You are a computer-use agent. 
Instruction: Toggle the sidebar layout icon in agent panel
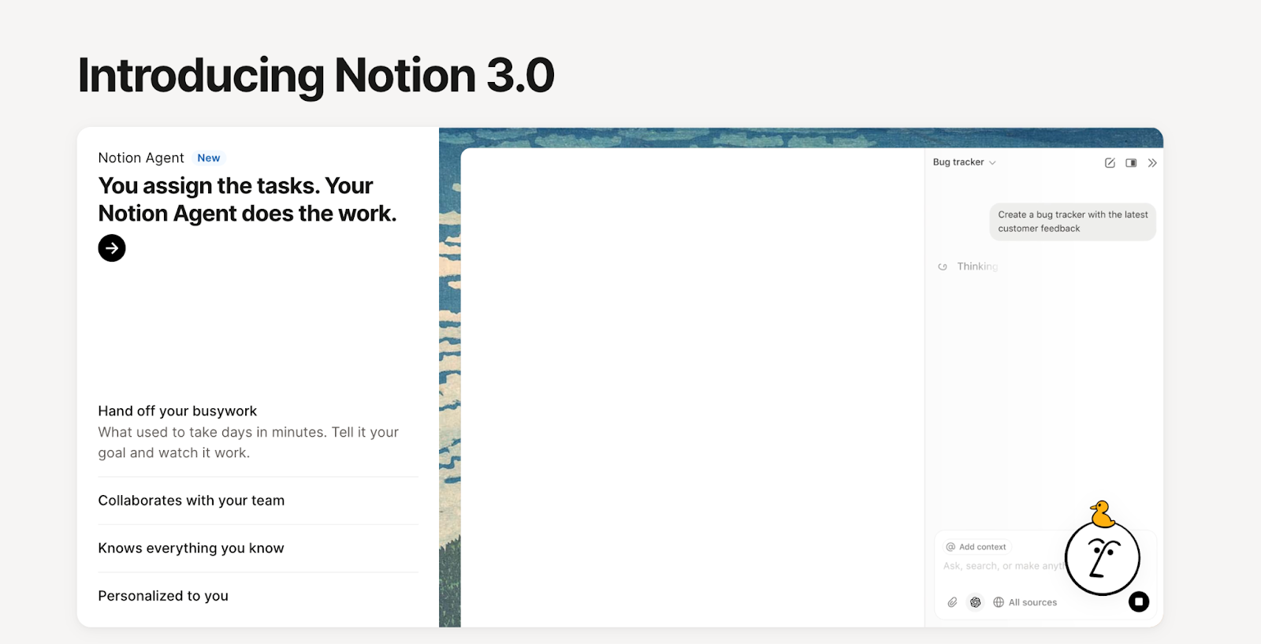coord(1131,163)
